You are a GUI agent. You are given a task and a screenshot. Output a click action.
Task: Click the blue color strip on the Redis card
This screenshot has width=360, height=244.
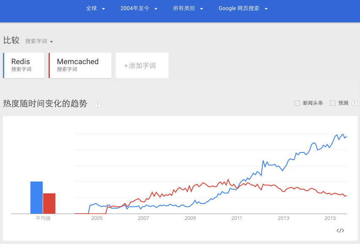[4, 65]
